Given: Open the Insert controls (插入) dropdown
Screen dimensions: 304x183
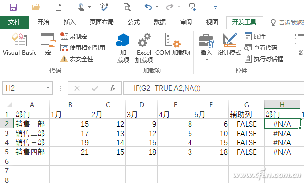Looking at the screenshot, I should [x=206, y=47].
